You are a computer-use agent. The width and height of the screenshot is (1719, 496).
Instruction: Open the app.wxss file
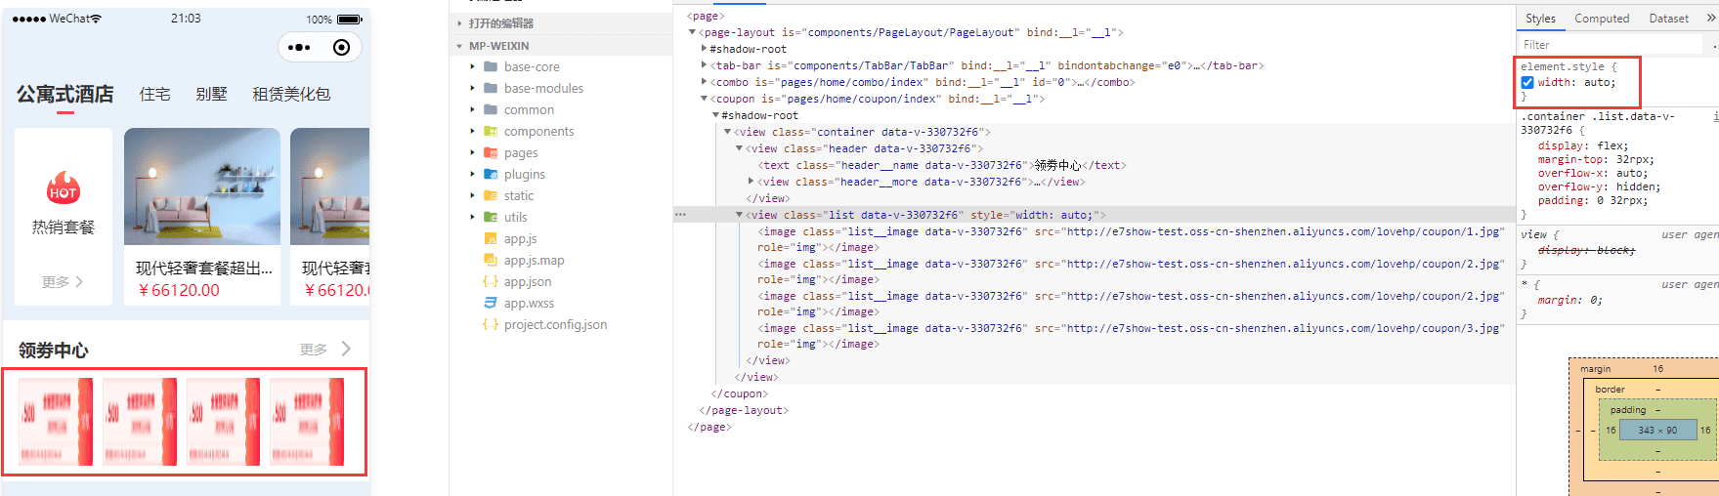(529, 303)
